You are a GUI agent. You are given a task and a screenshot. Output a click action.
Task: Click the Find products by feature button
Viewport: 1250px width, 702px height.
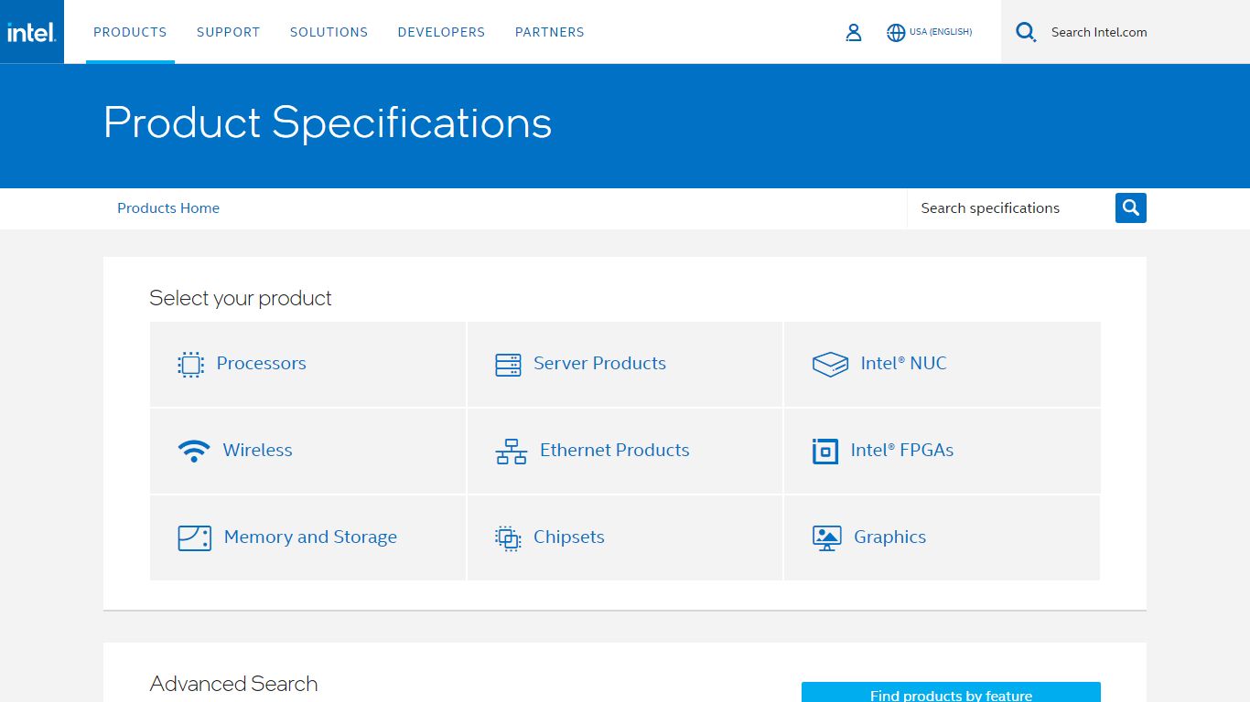coord(951,693)
